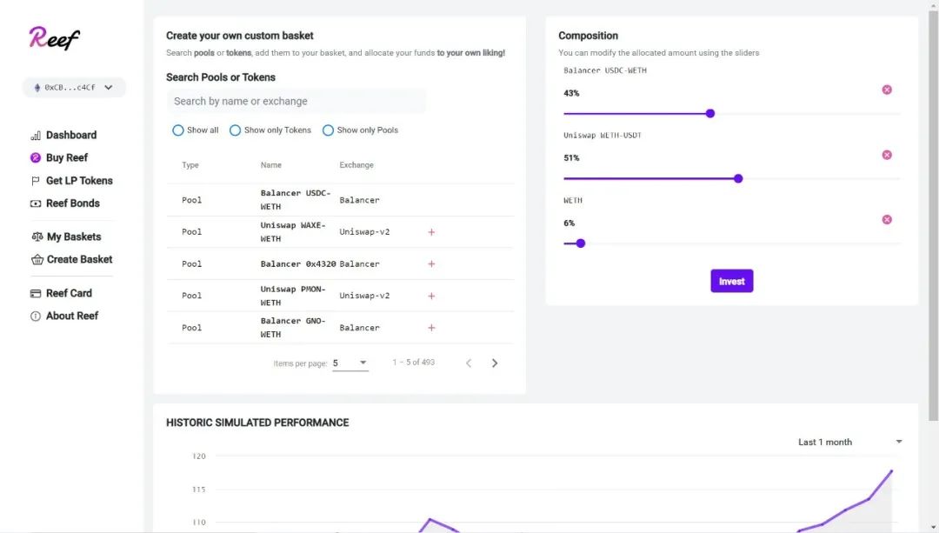Select the Show all radio option
The height and width of the screenshot is (533, 939).
pyautogui.click(x=178, y=130)
